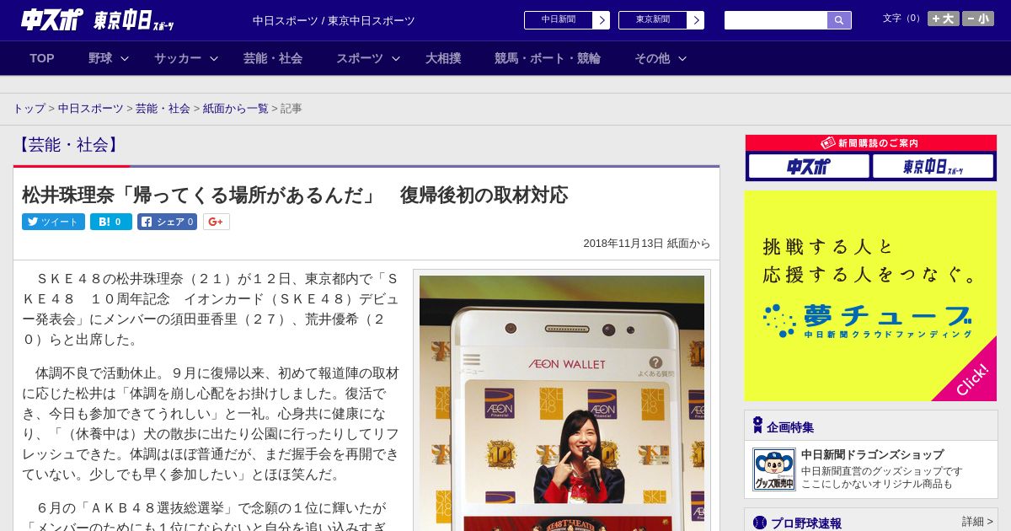
Task: Open the article photo of AEON WALLET phone
Action: point(562,403)
